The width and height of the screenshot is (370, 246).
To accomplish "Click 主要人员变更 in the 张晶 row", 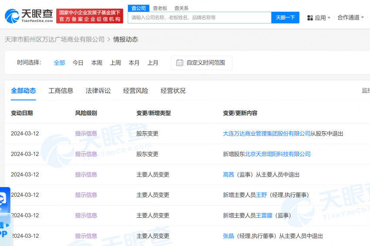I will tap(153, 236).
